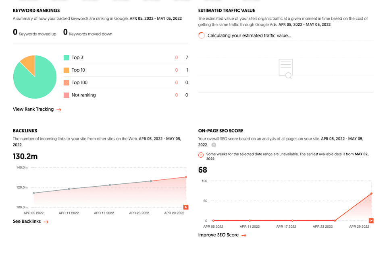This screenshot has height=253, width=387.
Task: Click the help question mark icon under SEO score
Action: [x=213, y=144]
